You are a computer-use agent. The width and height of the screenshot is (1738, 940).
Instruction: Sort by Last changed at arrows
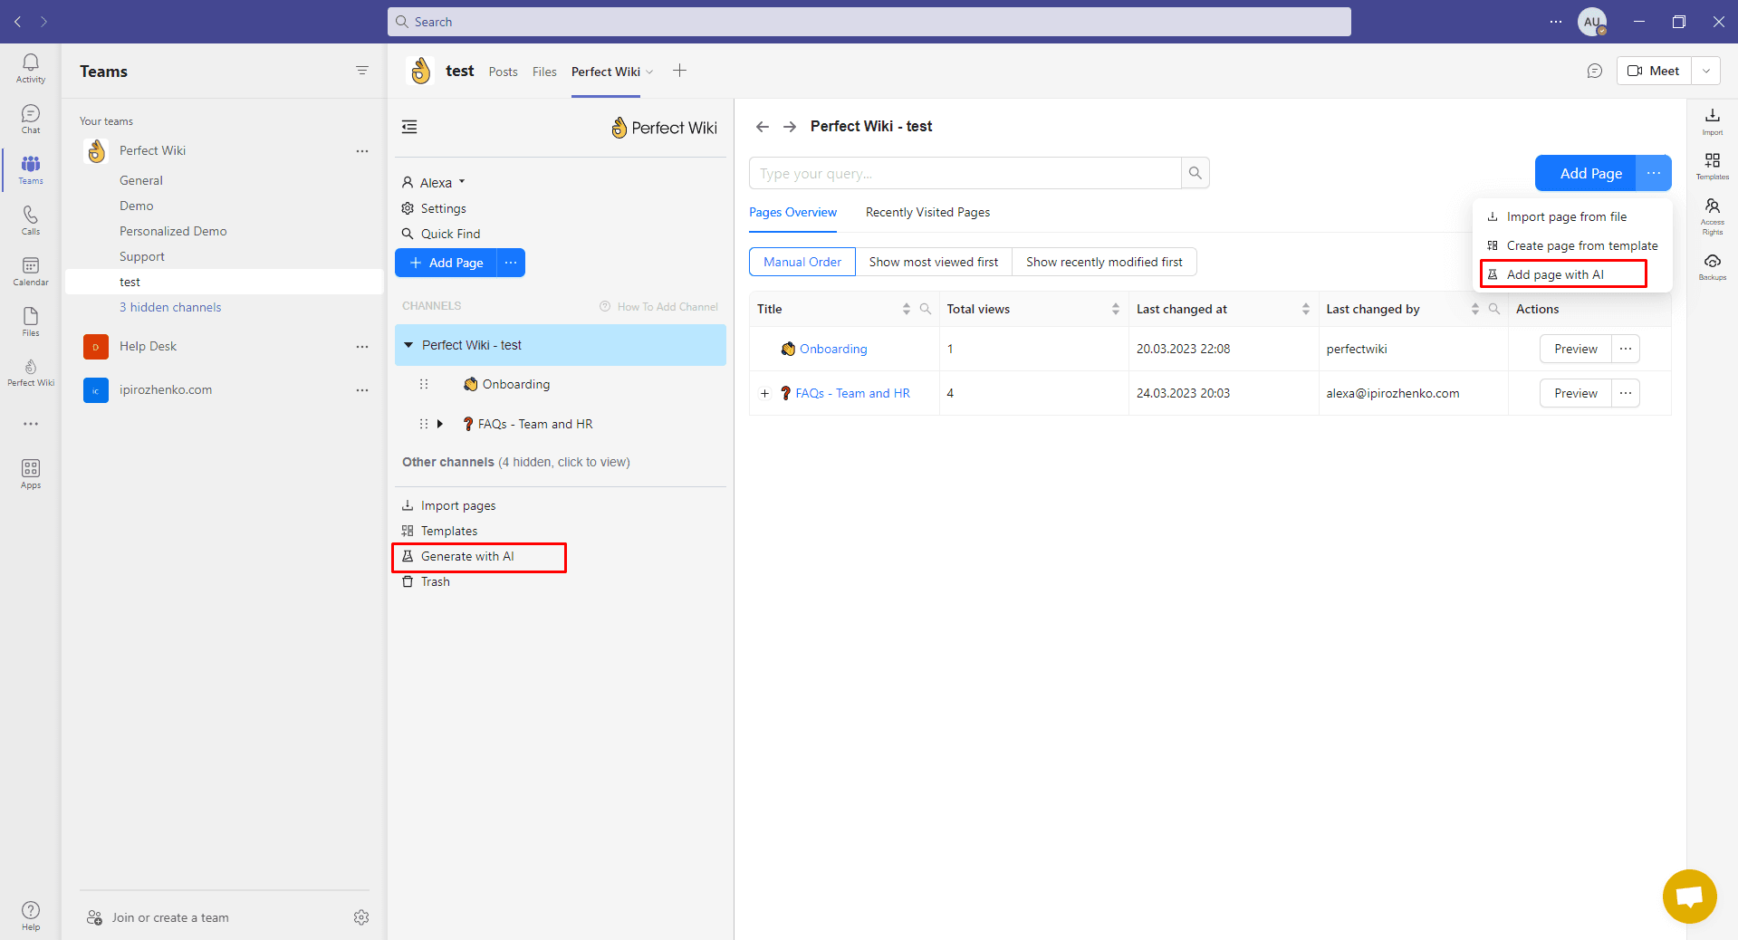1306,309
